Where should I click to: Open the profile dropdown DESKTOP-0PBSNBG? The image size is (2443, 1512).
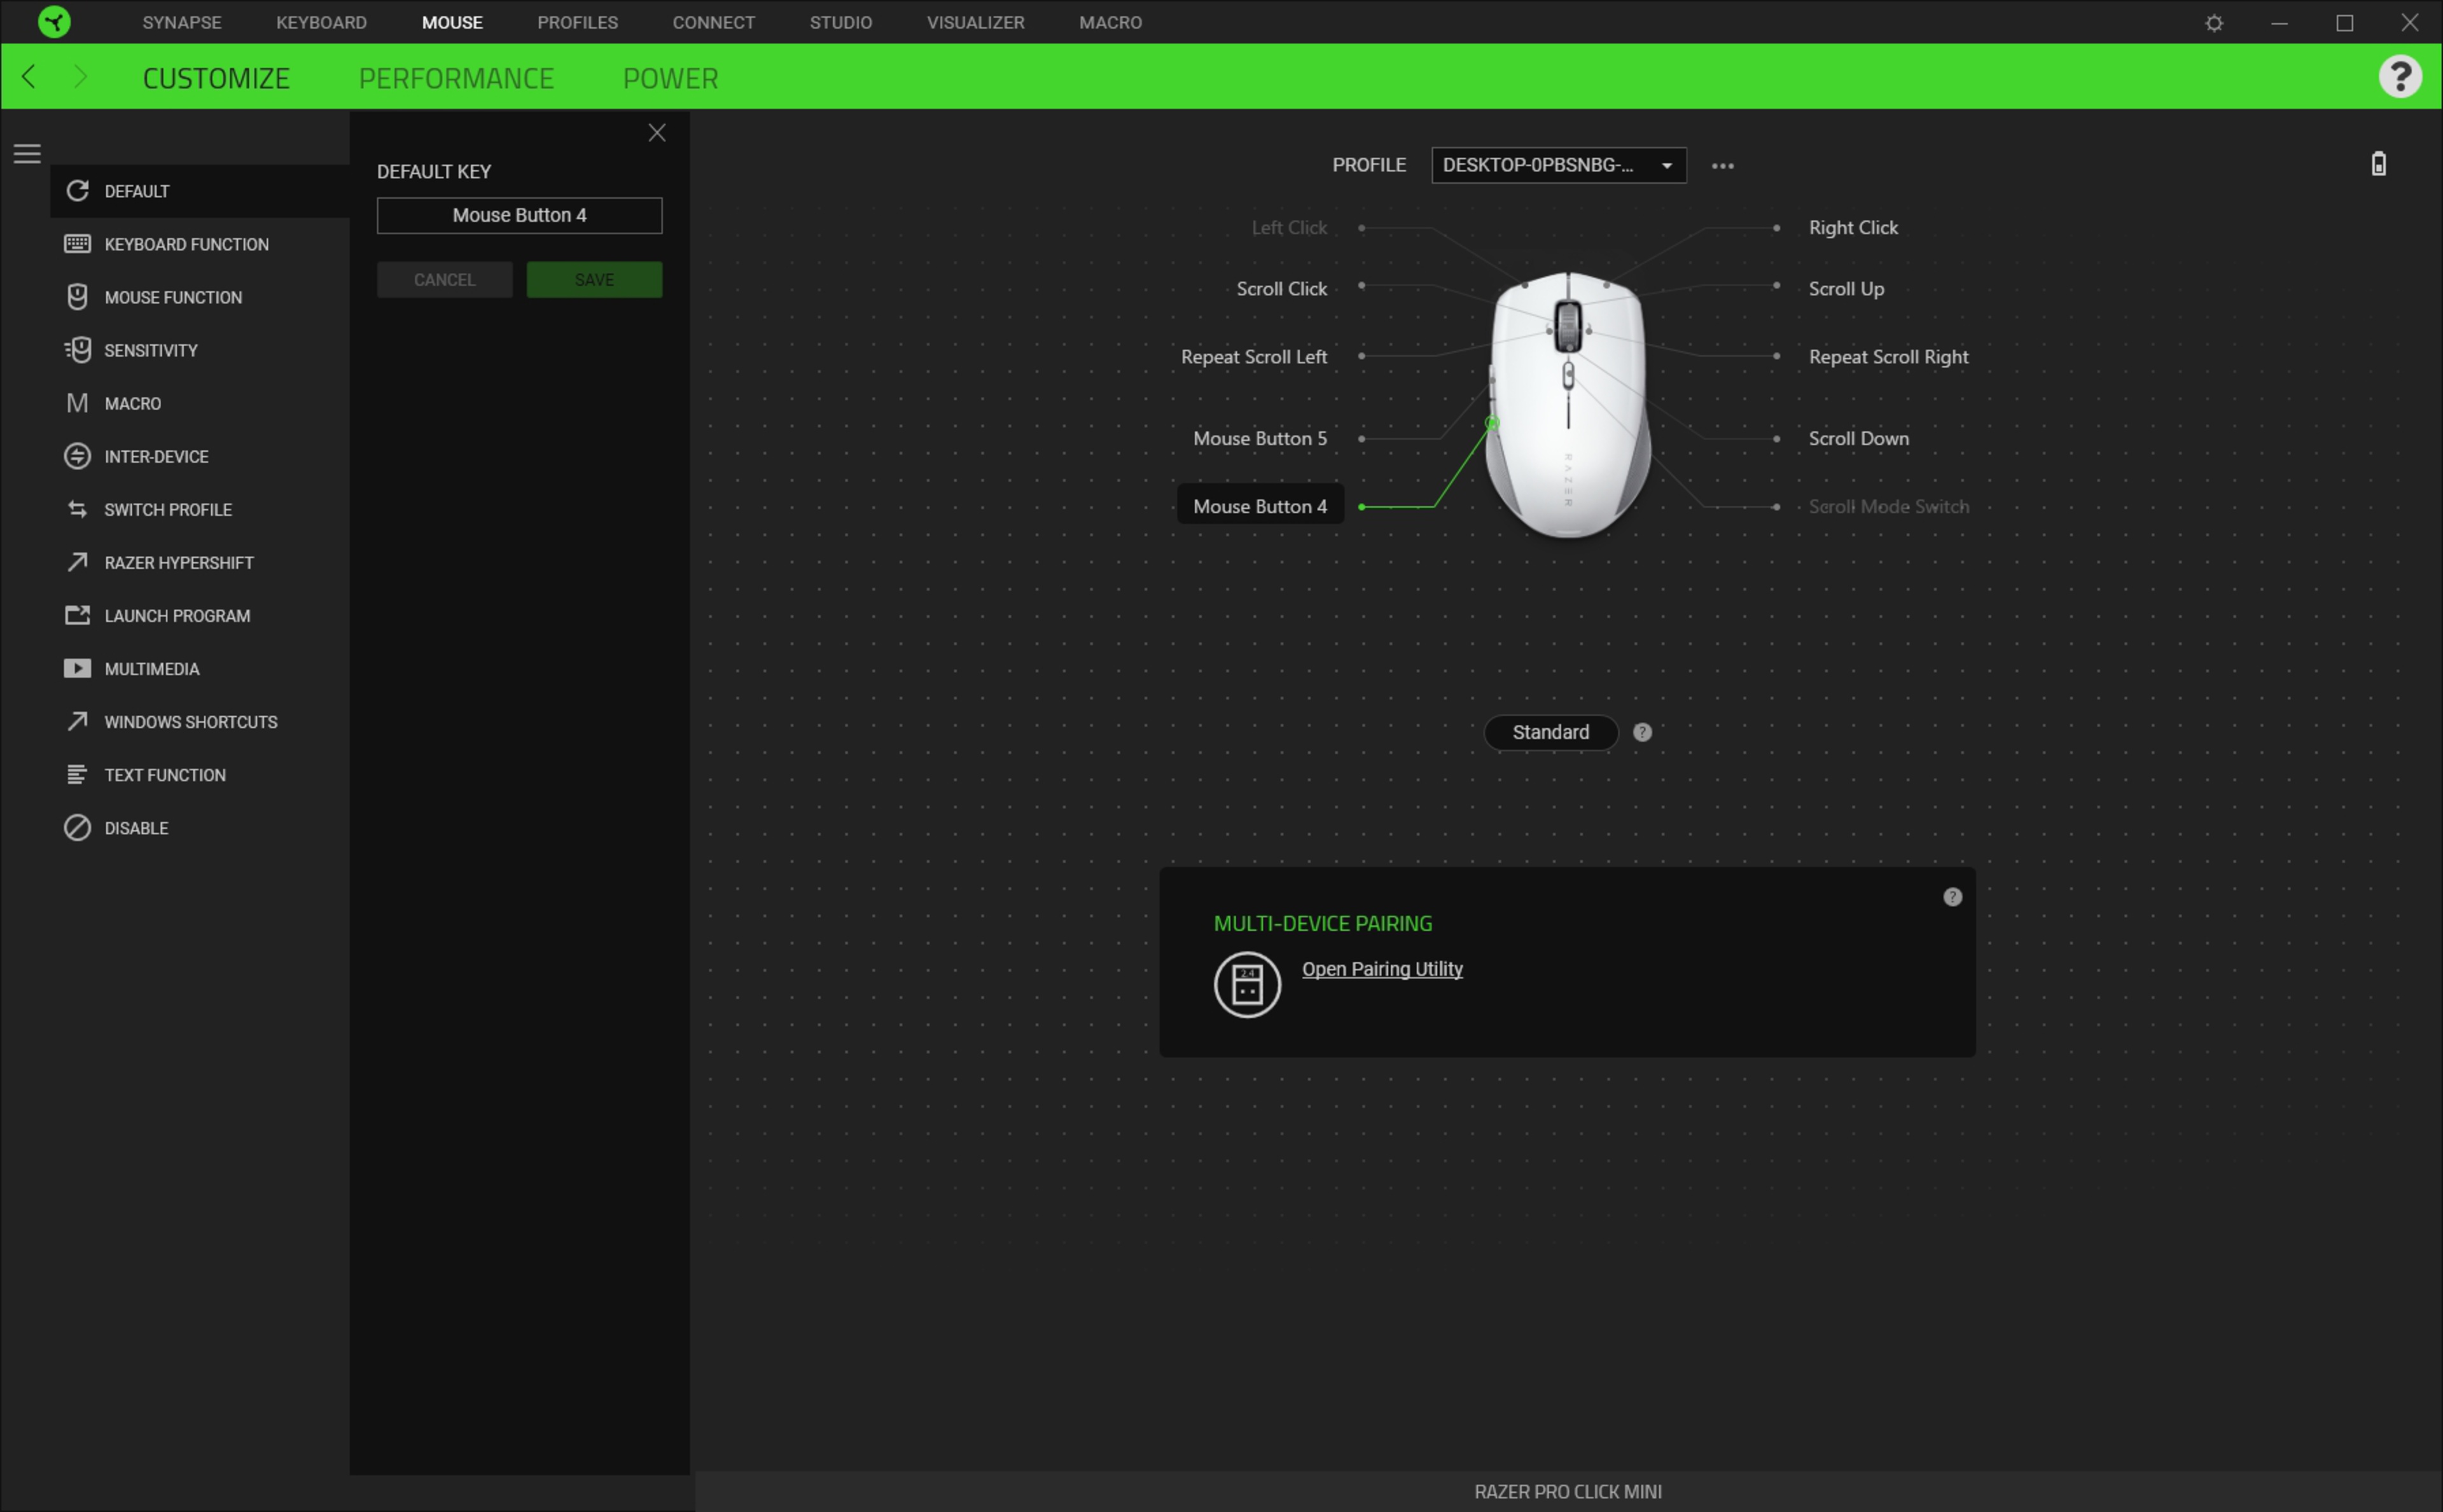(1556, 165)
